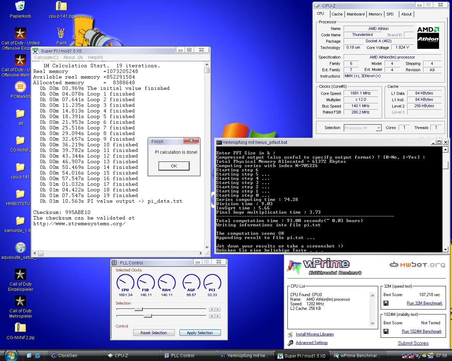This screenshot has height=361, width=452.
Task: Click the lower slider's left arrow stepper
Action: pos(212,316)
